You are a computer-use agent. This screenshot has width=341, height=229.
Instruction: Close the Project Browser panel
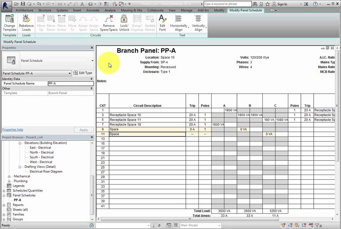pyautogui.click(x=92, y=137)
